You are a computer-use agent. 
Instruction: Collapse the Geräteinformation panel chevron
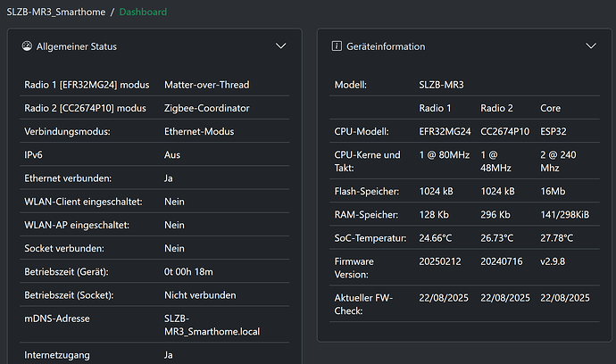tap(590, 45)
